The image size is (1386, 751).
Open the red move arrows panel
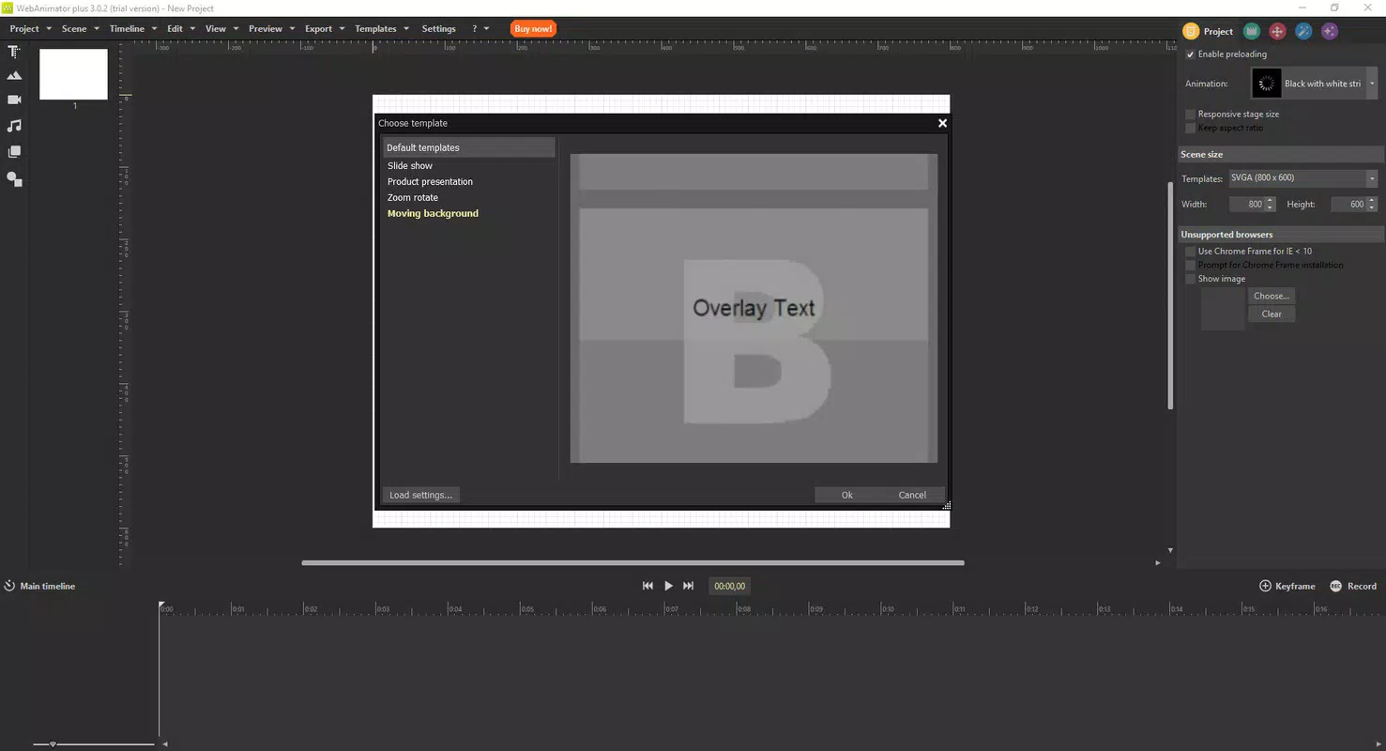pyautogui.click(x=1277, y=31)
